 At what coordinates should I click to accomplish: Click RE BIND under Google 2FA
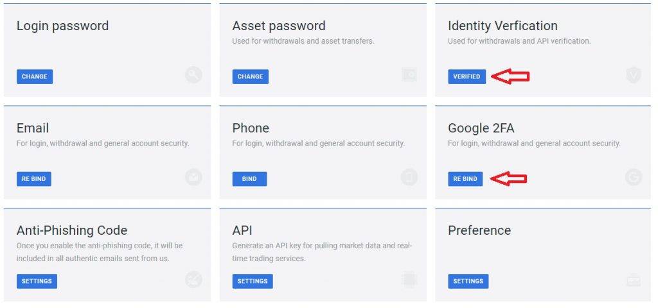pos(465,179)
